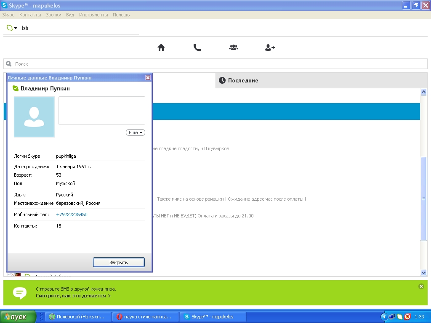Click the scrollbar up arrow
The height and width of the screenshot is (323, 431).
[423, 92]
